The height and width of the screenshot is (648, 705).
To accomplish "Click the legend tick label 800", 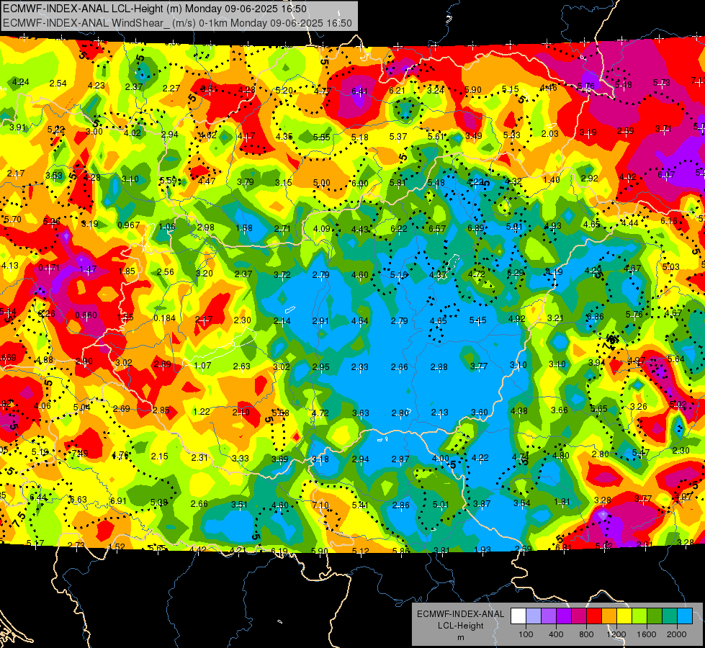I will tap(586, 634).
